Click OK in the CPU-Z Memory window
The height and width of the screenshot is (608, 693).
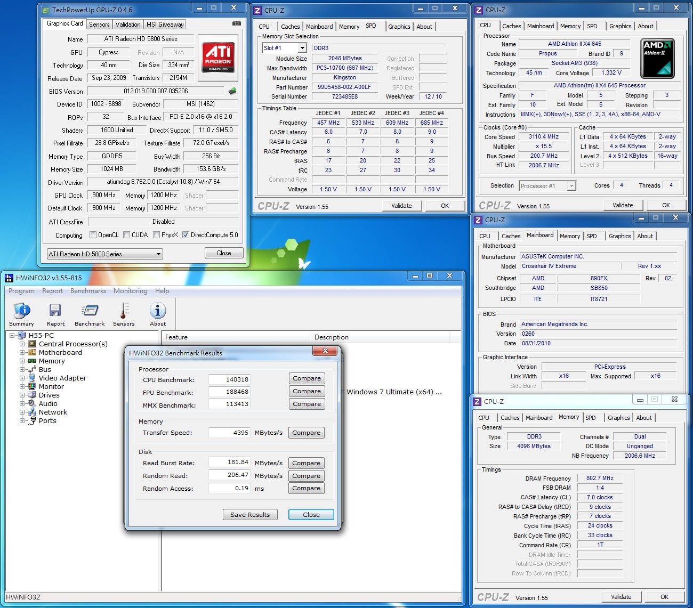tap(664, 597)
